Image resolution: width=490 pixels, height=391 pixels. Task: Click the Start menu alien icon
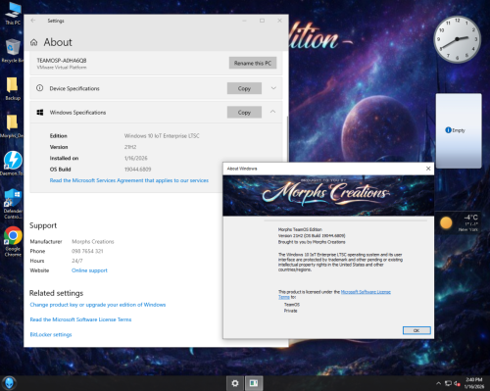9,383
